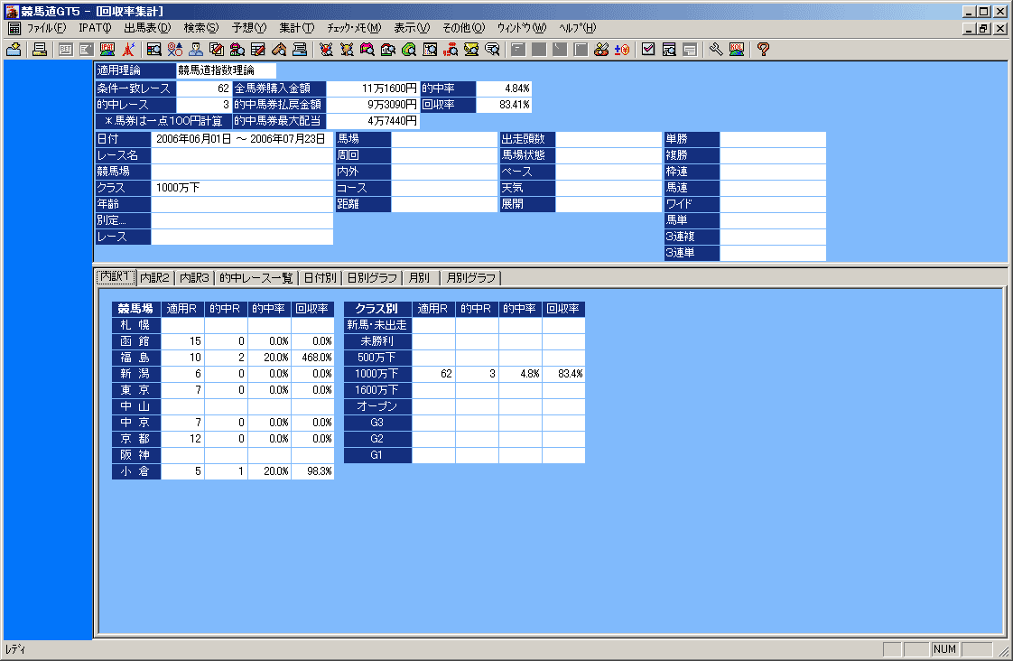Click the KOL toolbar icon
This screenshot has width=1013, height=661.
click(x=737, y=50)
